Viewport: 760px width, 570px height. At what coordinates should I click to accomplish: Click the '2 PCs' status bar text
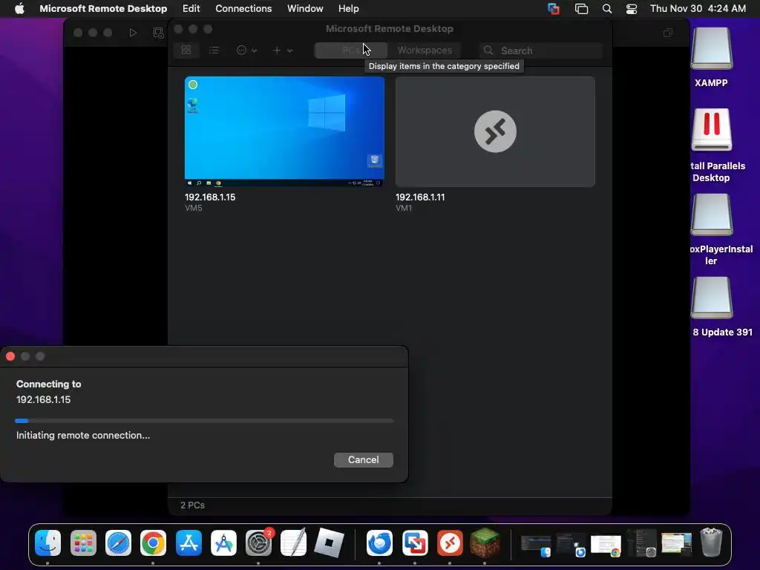pos(192,505)
